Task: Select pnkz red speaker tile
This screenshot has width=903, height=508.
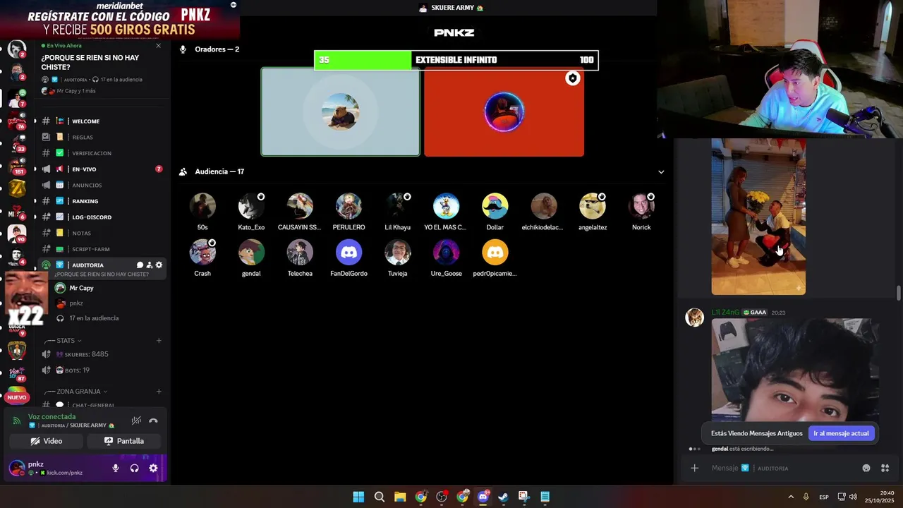Action: 504,111
